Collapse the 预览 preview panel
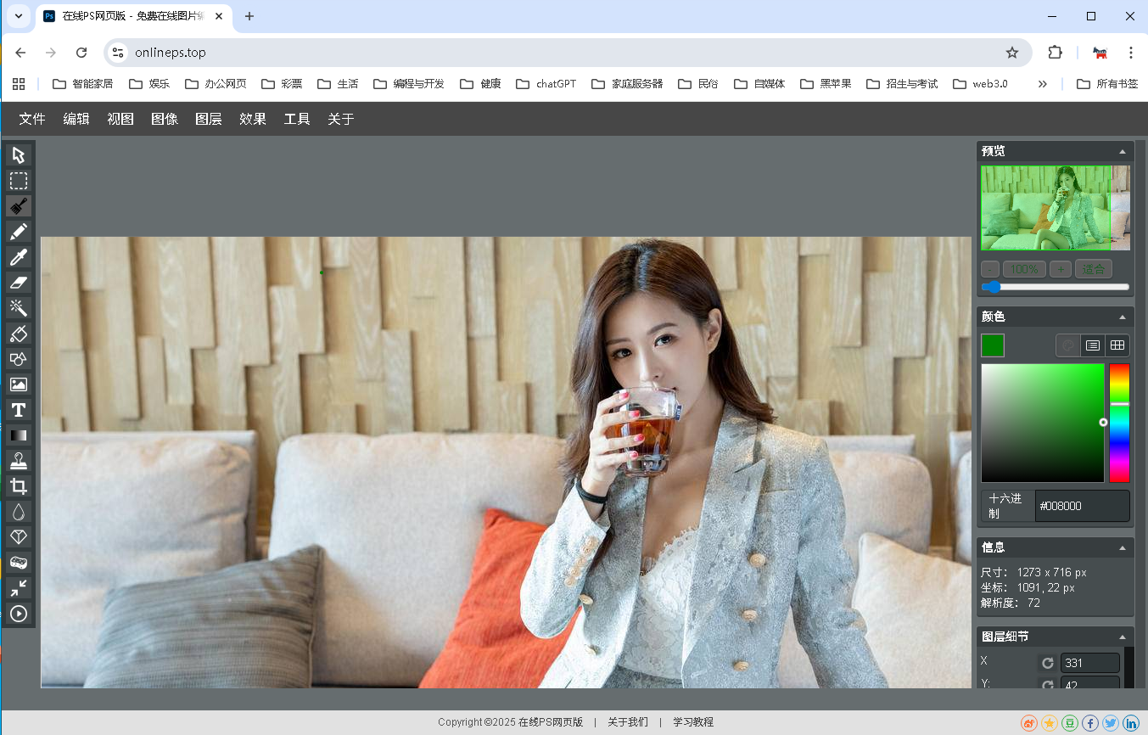1148x735 pixels. (1123, 152)
